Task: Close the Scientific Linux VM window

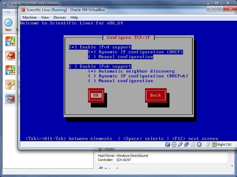Action: pos(230,9)
